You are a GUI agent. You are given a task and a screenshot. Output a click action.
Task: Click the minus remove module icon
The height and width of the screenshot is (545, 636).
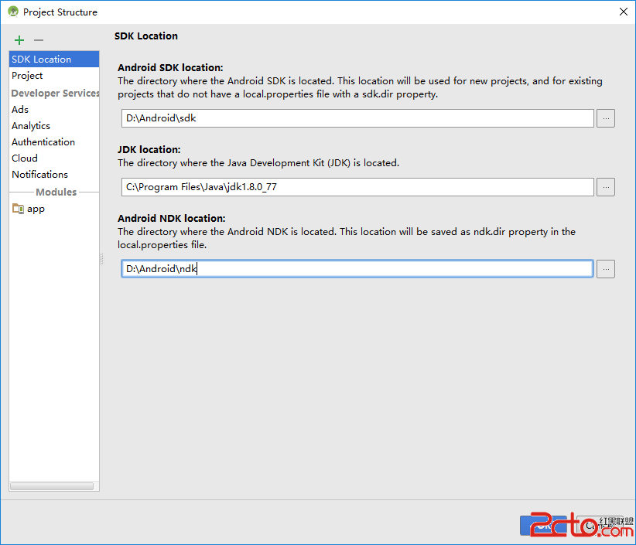[x=39, y=40]
